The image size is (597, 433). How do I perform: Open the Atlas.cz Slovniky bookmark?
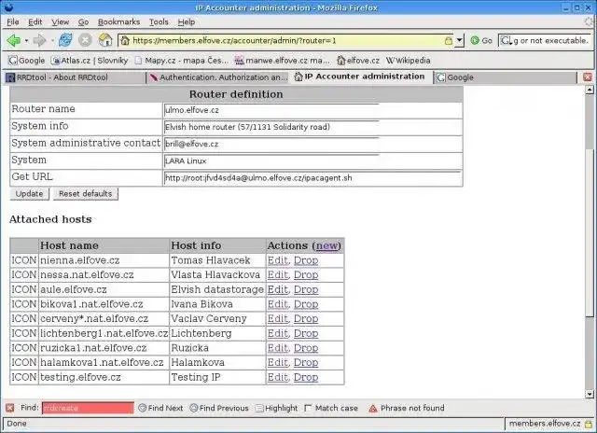(90, 60)
